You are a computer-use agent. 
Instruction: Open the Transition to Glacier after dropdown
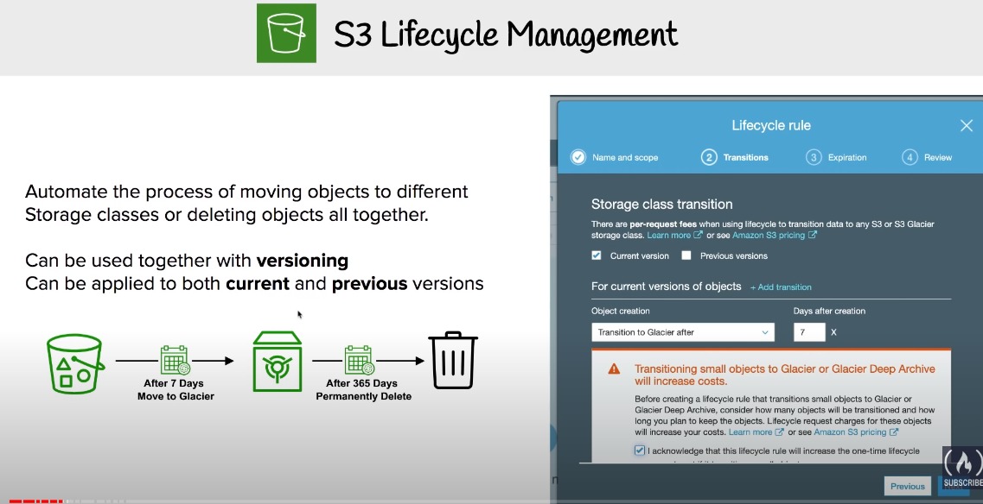(683, 331)
